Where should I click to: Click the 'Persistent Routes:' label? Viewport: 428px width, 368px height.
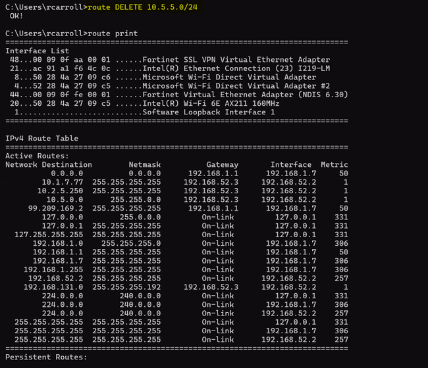[46, 357]
